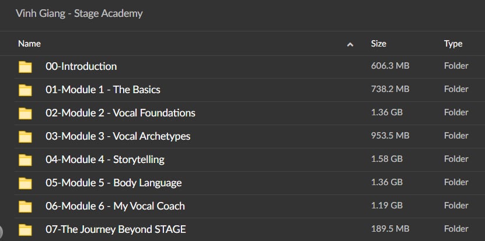485x241 pixels.
Task: Open 02-Module 2 - Vocal Foundations
Action: (x=120, y=113)
